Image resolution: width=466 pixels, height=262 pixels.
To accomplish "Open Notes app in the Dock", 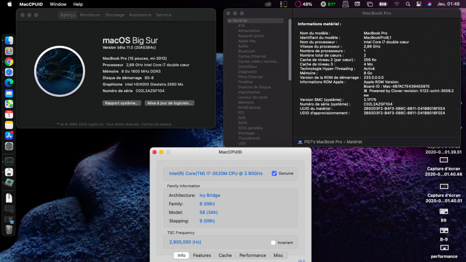I will coord(9,125).
